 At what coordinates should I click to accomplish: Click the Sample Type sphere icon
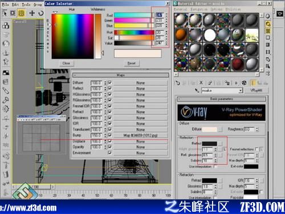tap(268, 17)
